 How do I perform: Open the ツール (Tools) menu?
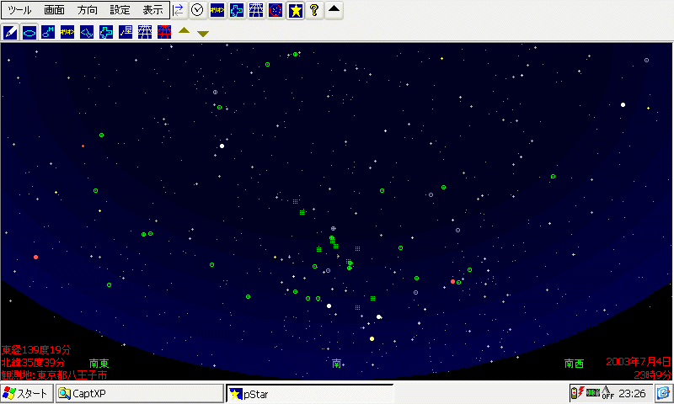click(19, 10)
